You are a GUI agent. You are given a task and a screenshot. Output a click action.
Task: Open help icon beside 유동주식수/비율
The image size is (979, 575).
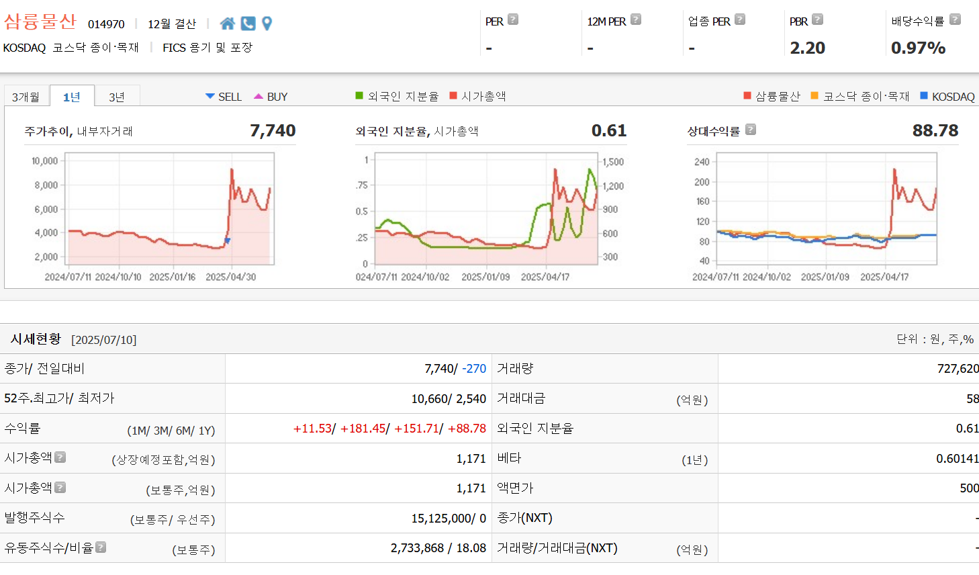coord(101,547)
